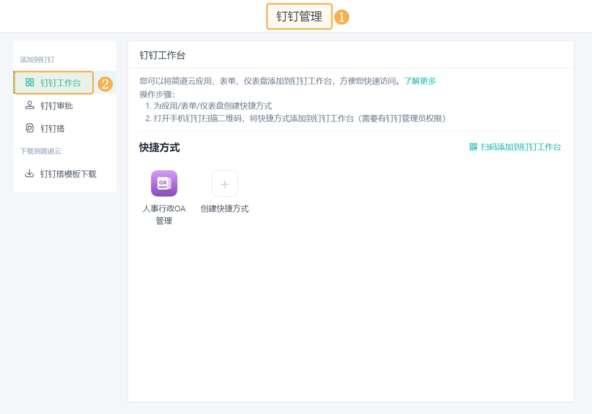Click the plus icon to create shortcut

[x=224, y=184]
